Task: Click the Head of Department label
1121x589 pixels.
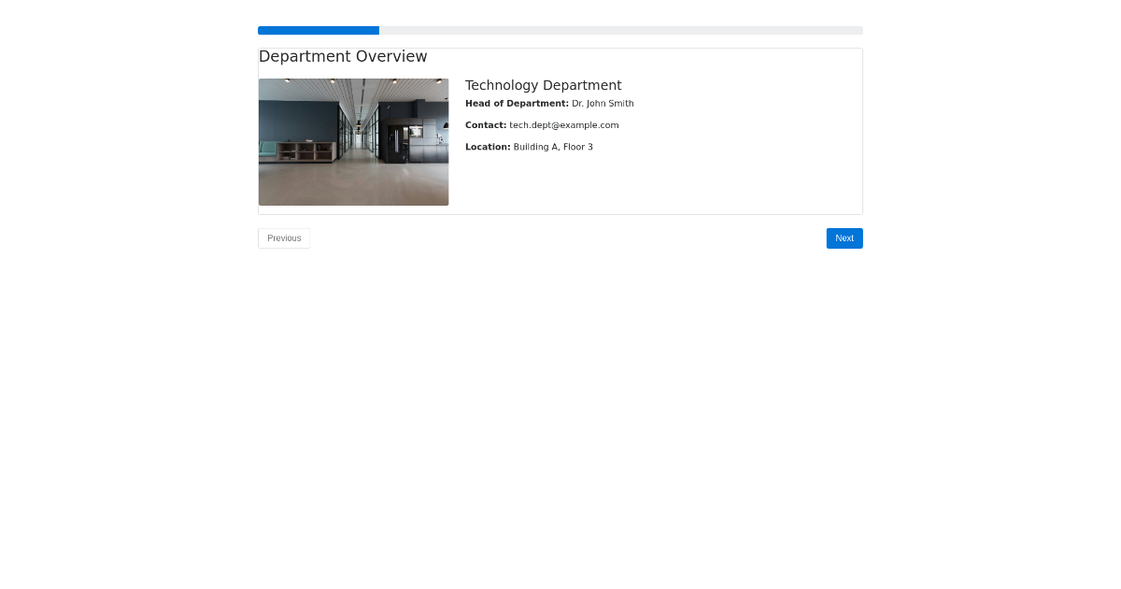Action: 517,103
